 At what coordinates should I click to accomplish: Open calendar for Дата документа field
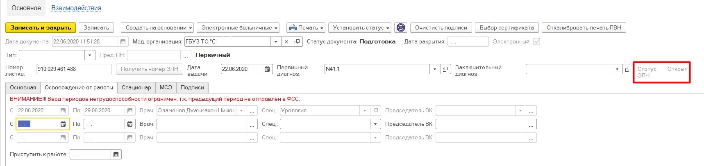click(x=123, y=42)
